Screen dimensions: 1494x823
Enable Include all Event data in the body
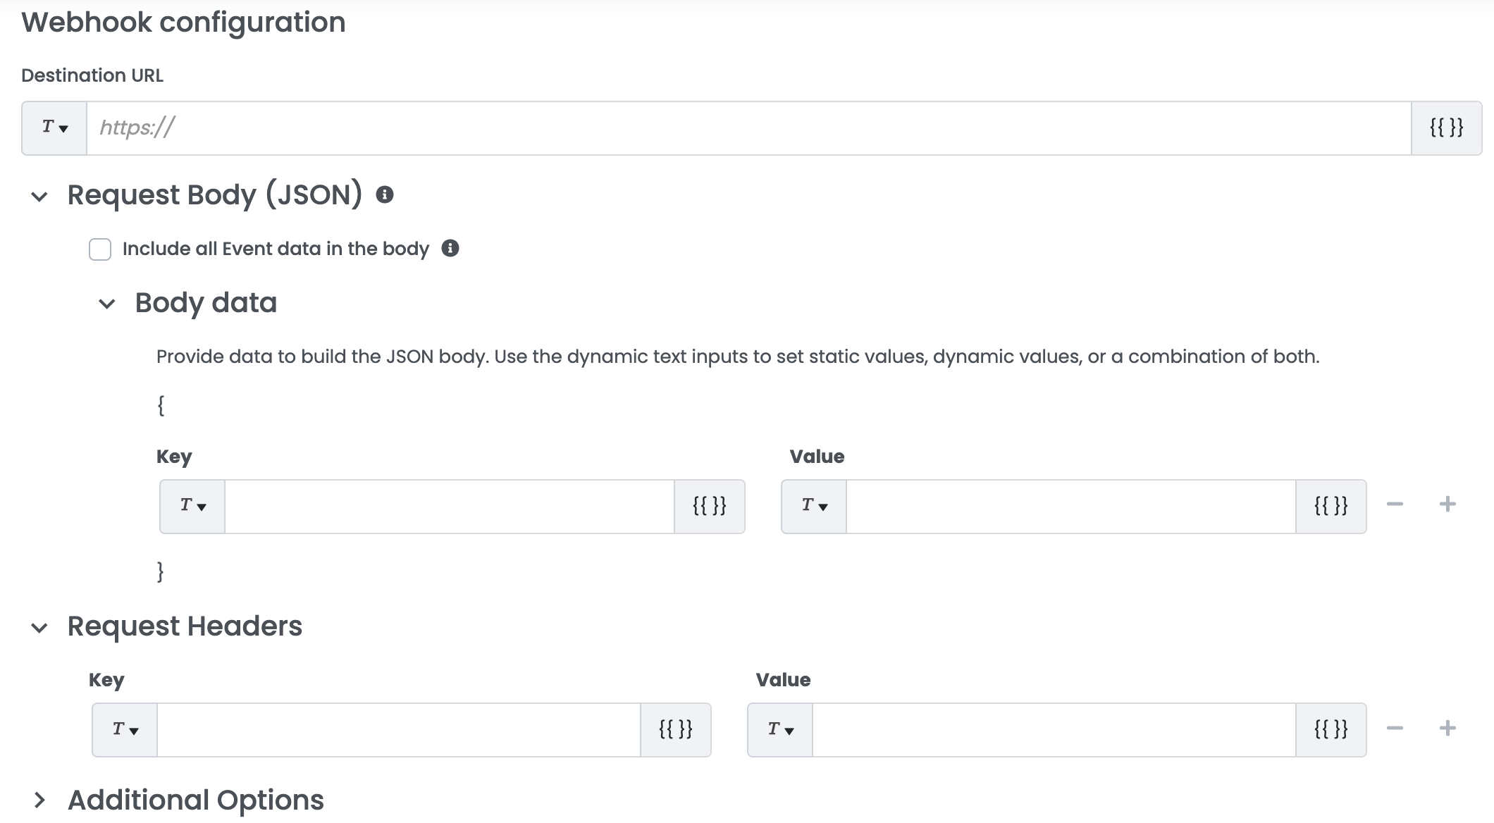pyautogui.click(x=100, y=249)
